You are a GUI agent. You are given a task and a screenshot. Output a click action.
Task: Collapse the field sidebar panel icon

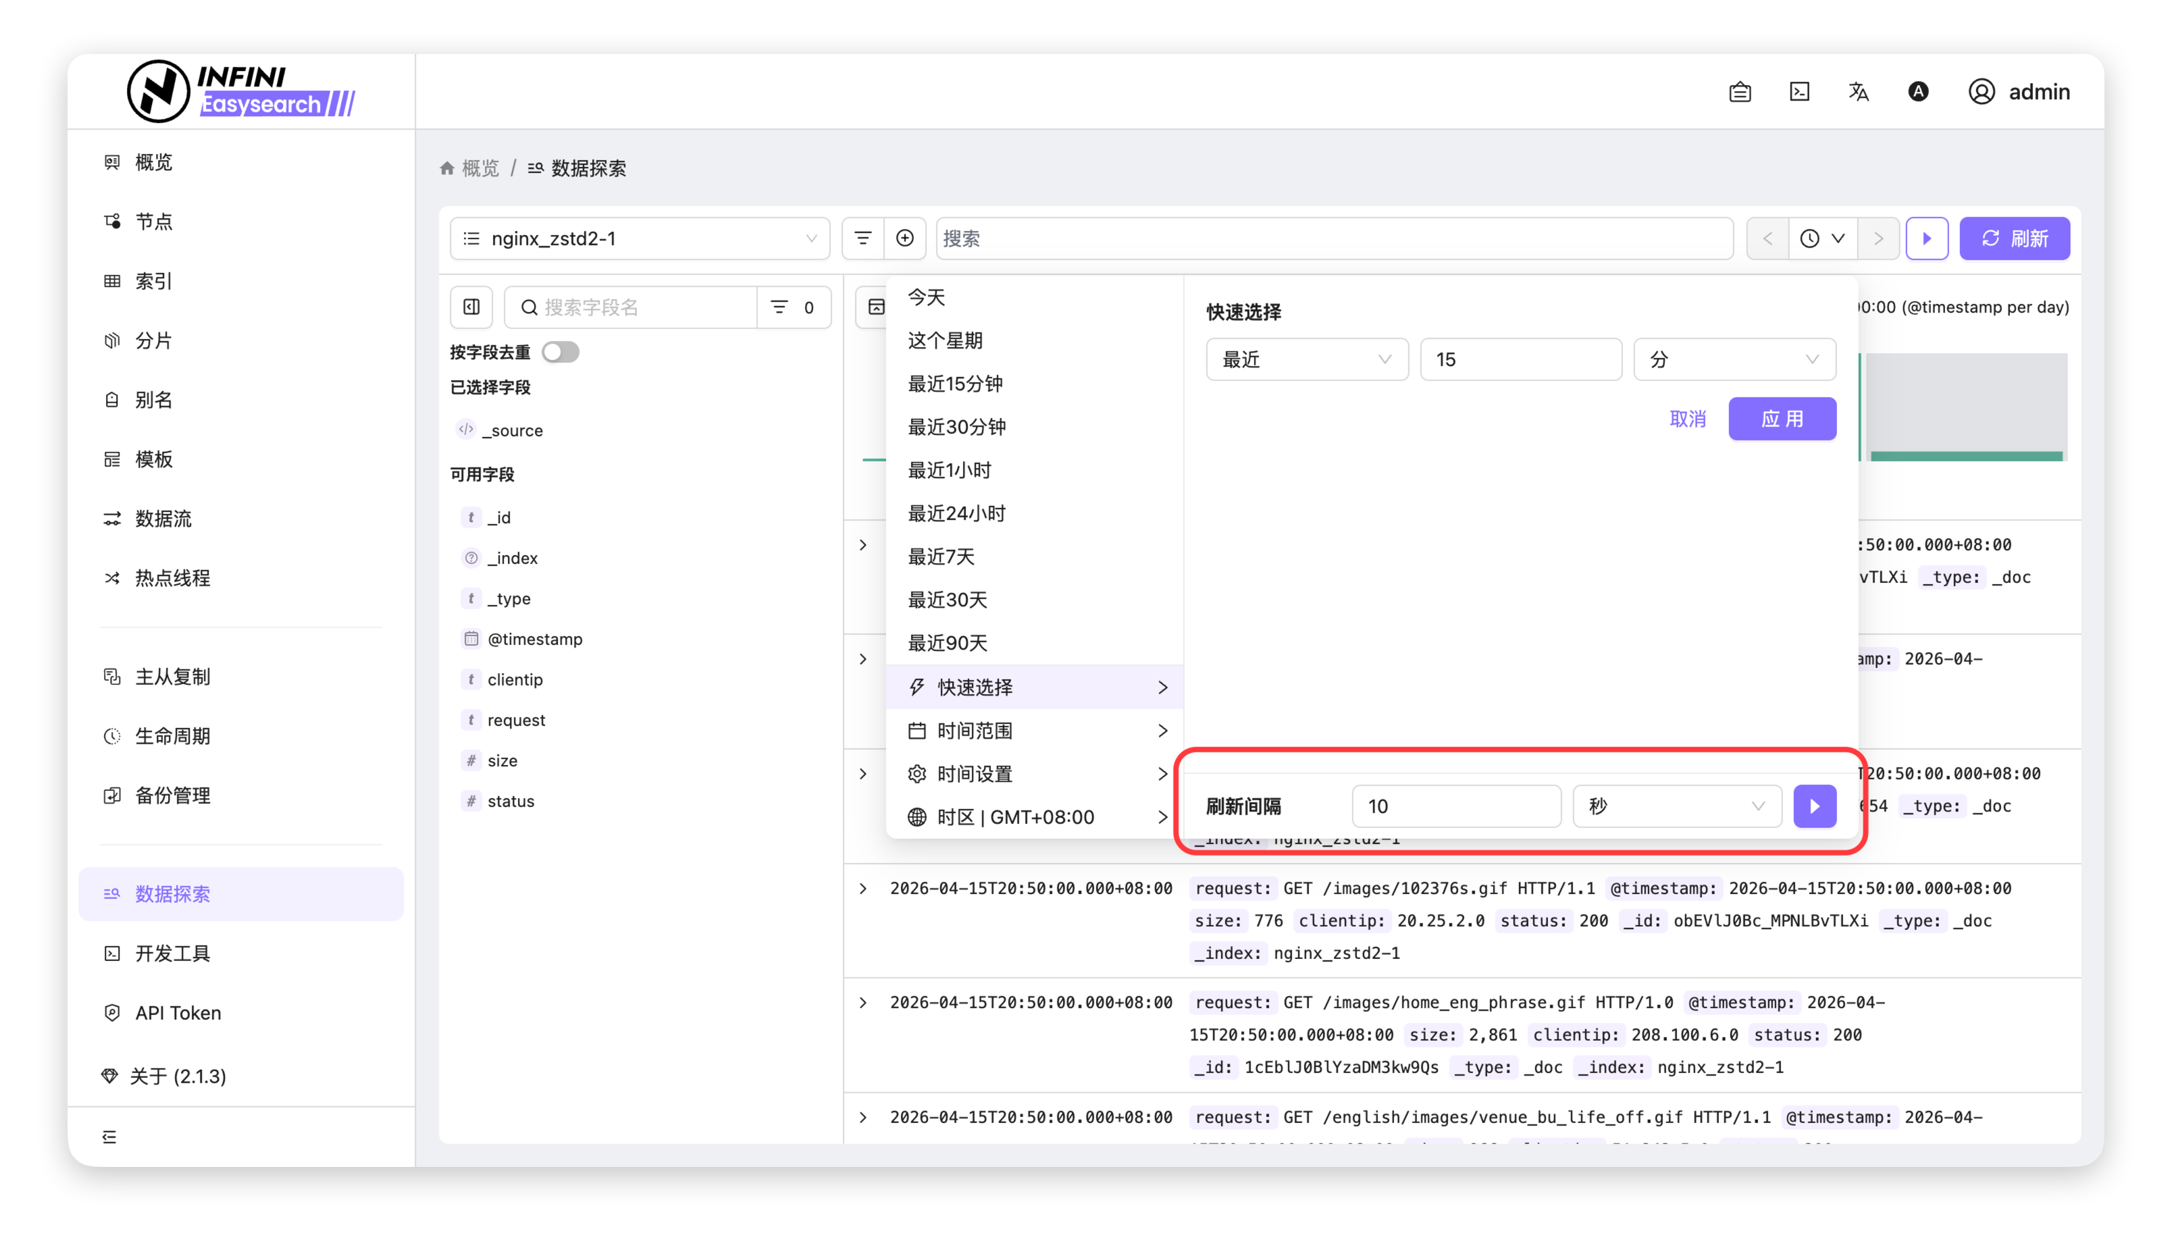click(x=471, y=307)
